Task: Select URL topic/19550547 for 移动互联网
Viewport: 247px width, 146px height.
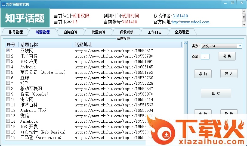Action: pyautogui.click(x=114, y=89)
